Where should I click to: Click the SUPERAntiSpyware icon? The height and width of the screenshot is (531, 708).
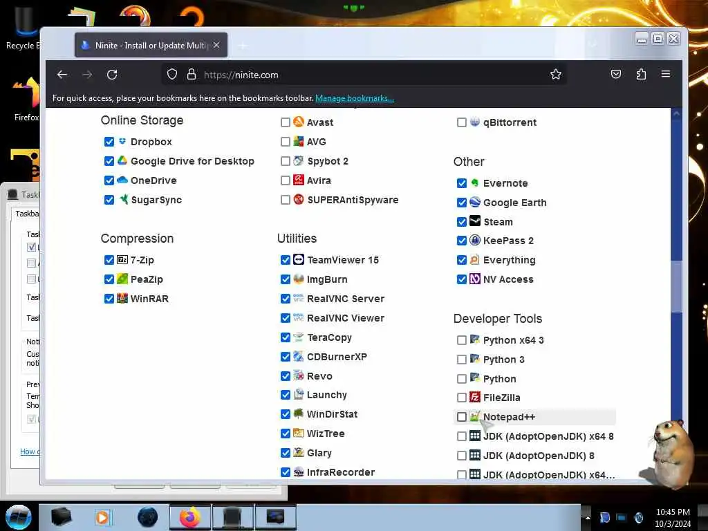299,199
